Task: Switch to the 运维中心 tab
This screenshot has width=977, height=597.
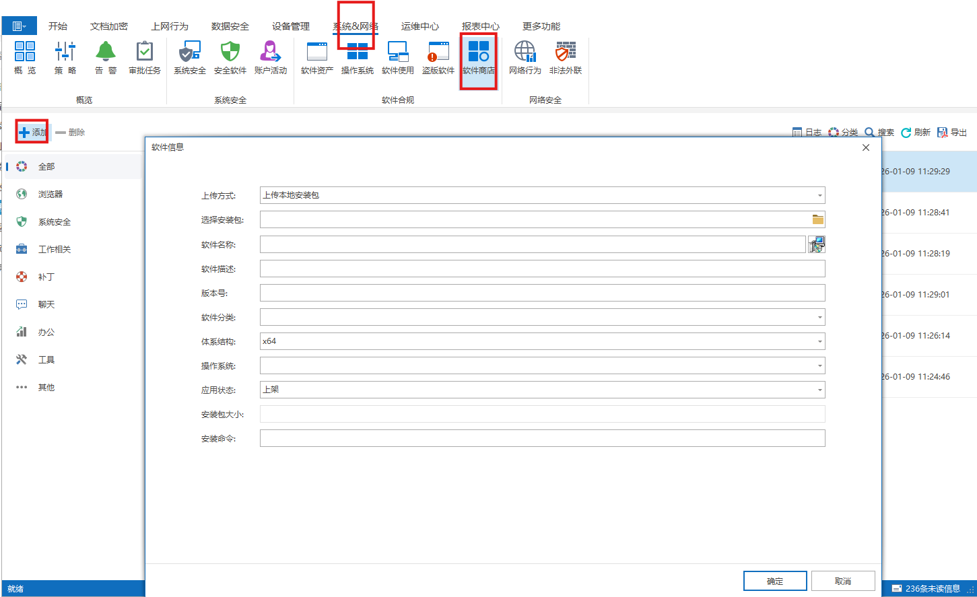Action: 419,26
